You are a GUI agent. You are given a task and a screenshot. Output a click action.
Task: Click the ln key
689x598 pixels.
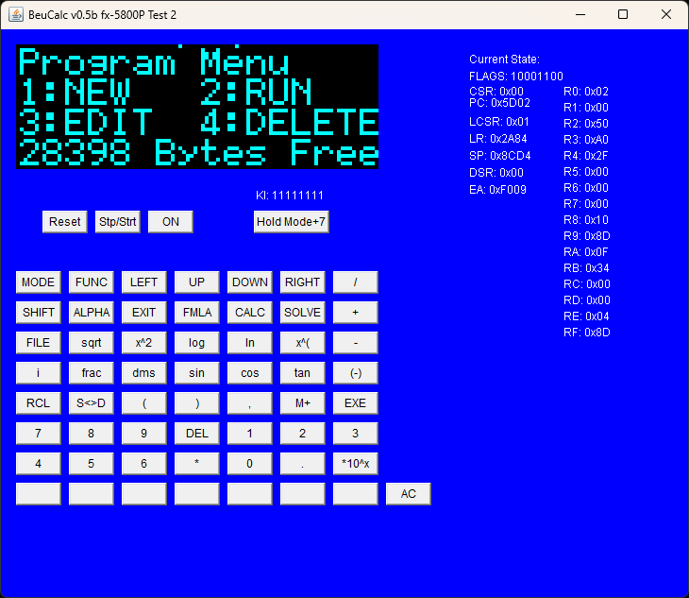(249, 343)
